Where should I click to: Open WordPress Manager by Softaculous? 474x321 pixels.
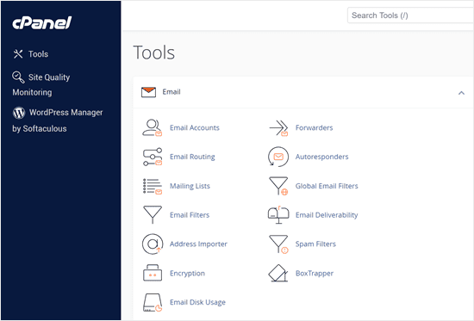(58, 120)
